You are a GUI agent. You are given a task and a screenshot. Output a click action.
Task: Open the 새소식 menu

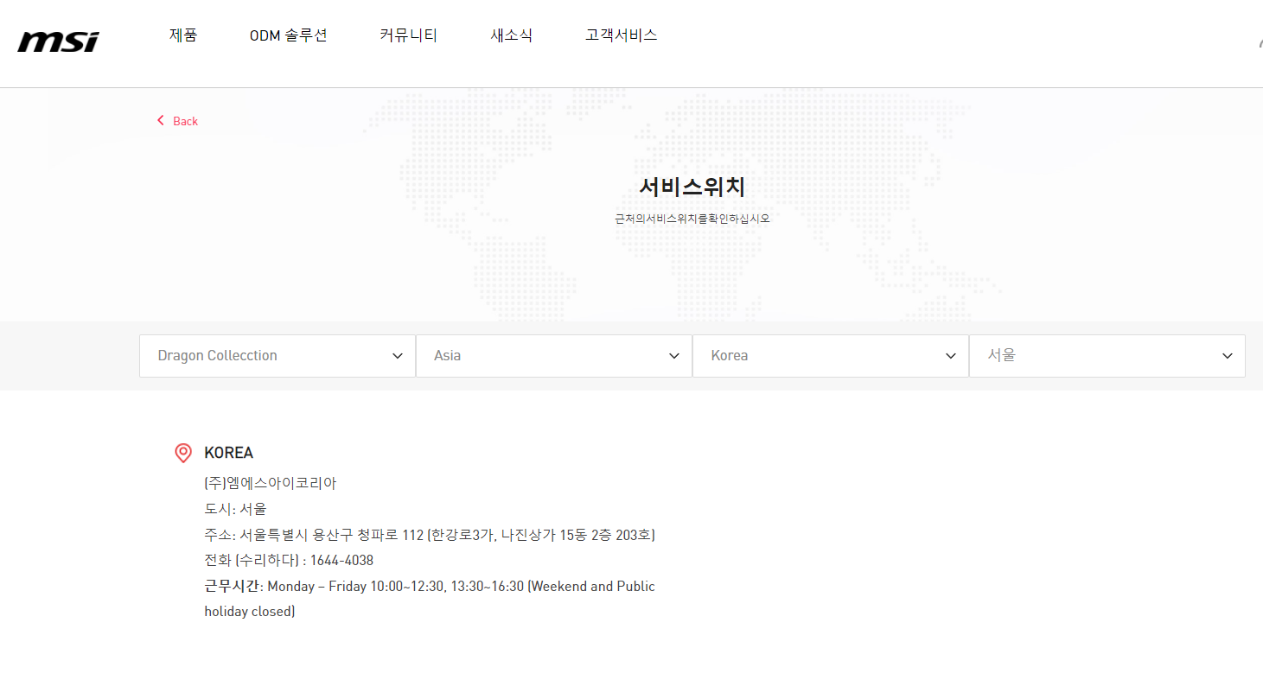pos(512,35)
